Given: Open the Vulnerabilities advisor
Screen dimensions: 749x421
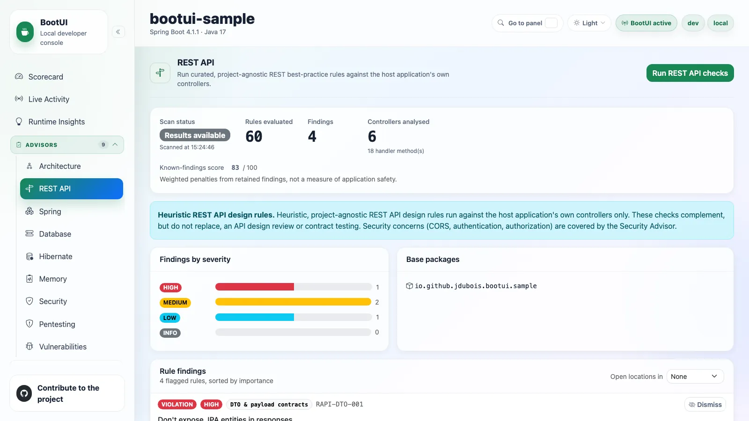Looking at the screenshot, I should pyautogui.click(x=72, y=347).
